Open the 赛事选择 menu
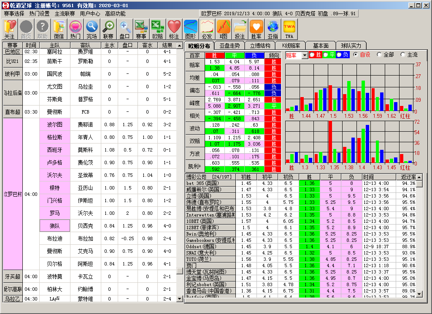Image resolution: width=432 pixels, height=314 pixels. [14, 14]
